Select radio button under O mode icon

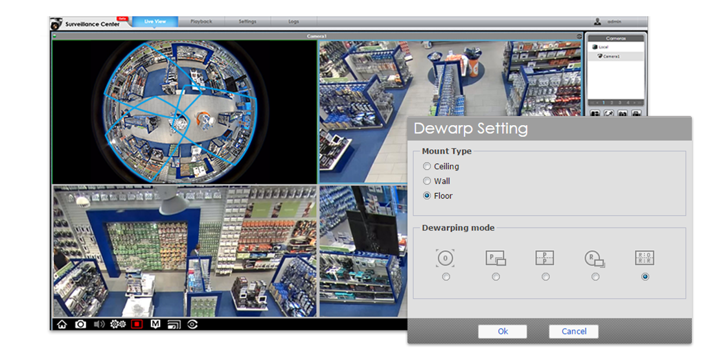click(x=446, y=277)
